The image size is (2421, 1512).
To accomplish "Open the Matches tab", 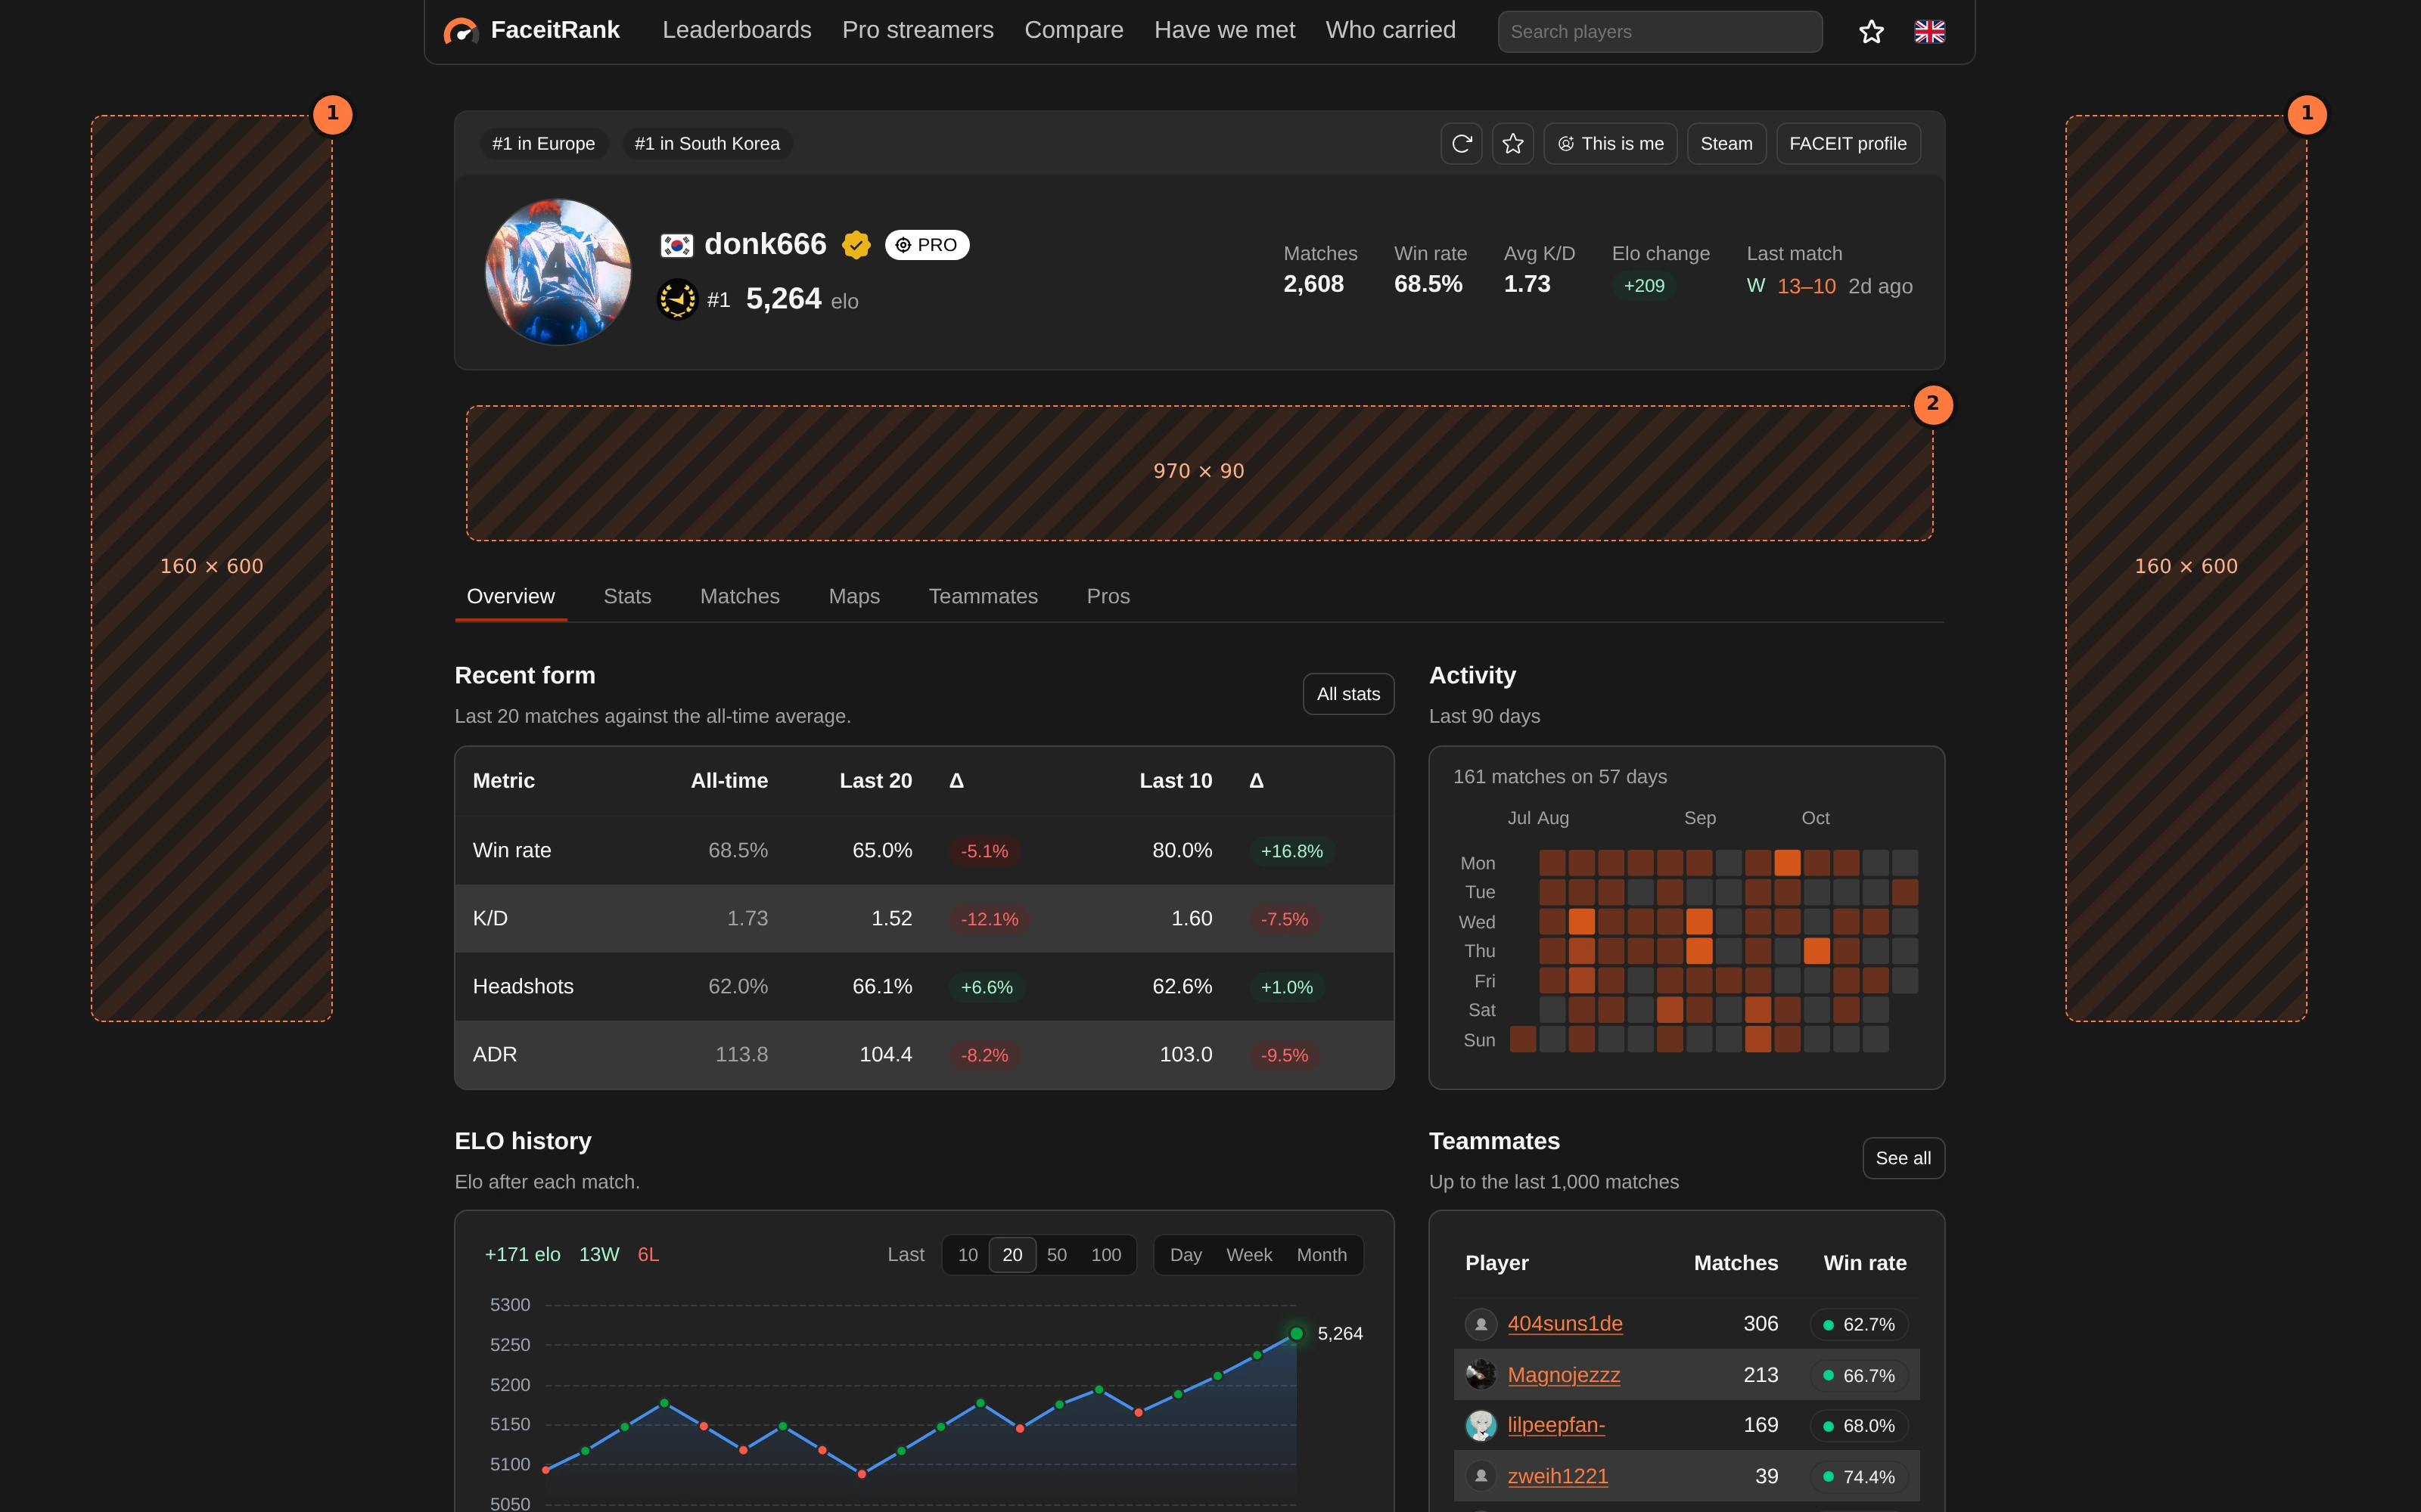I will (739, 596).
